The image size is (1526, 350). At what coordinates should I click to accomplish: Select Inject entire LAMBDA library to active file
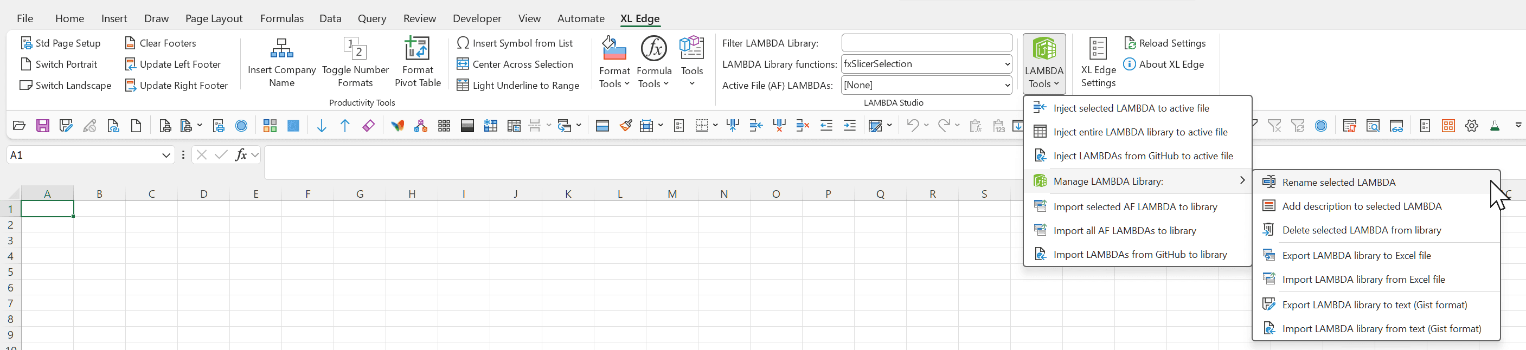click(x=1137, y=132)
